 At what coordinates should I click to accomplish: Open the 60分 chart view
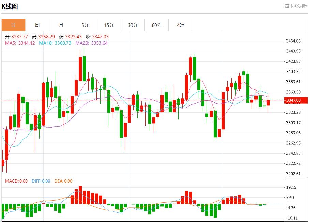156,25
